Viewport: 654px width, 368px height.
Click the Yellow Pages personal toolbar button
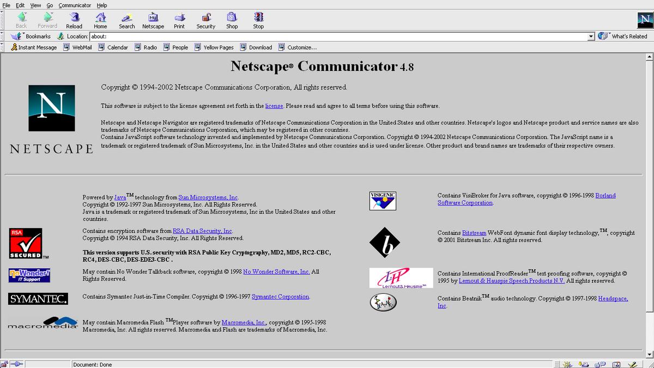214,47
